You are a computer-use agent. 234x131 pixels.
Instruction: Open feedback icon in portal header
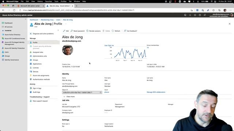[205, 15]
